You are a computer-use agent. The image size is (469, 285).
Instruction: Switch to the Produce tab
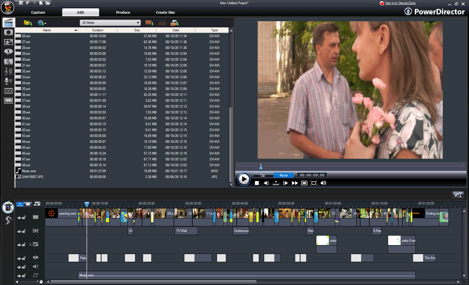pyautogui.click(x=123, y=13)
